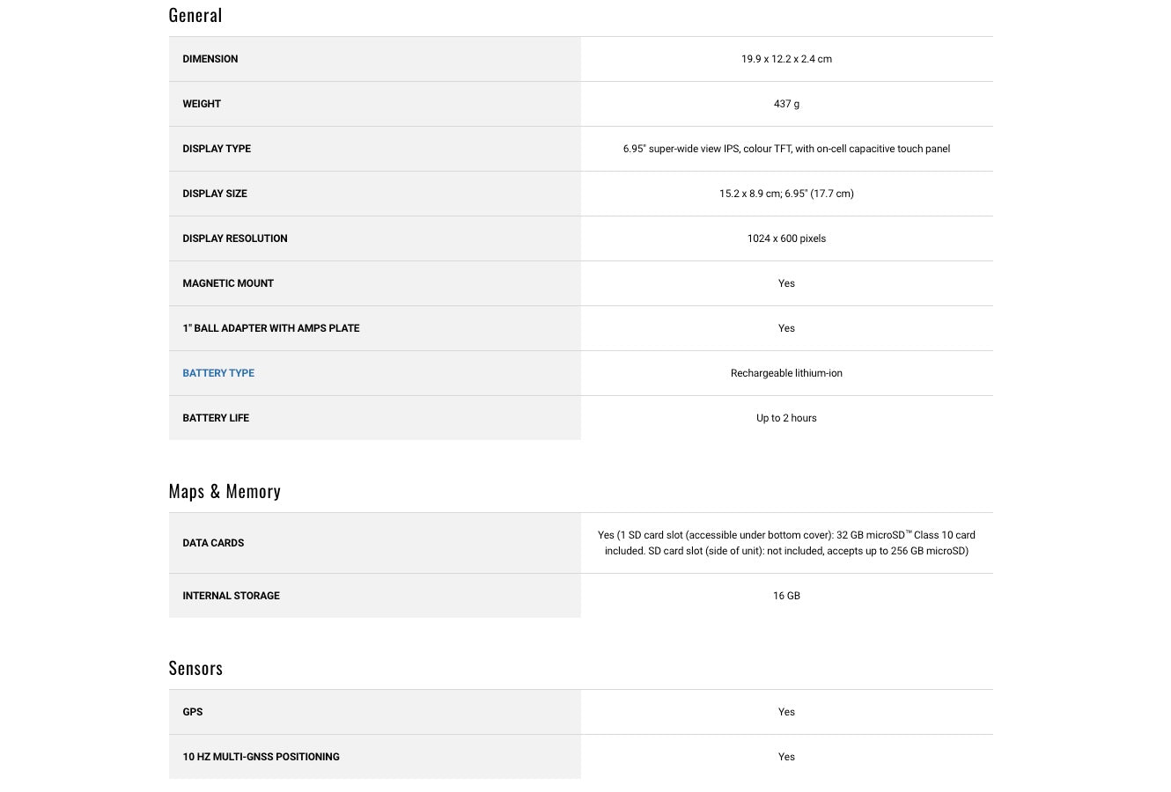Image resolution: width=1171 pixels, height=792 pixels.
Task: Click the 1" Ball Adapter with AMPS Plate label
Action: (271, 328)
